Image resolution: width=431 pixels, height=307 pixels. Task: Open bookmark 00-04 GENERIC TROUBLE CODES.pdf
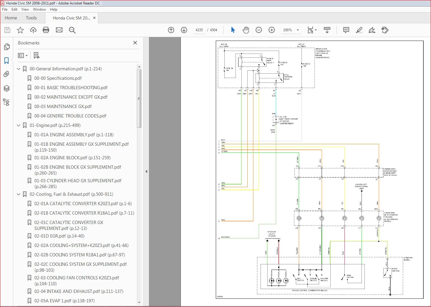(x=70, y=116)
